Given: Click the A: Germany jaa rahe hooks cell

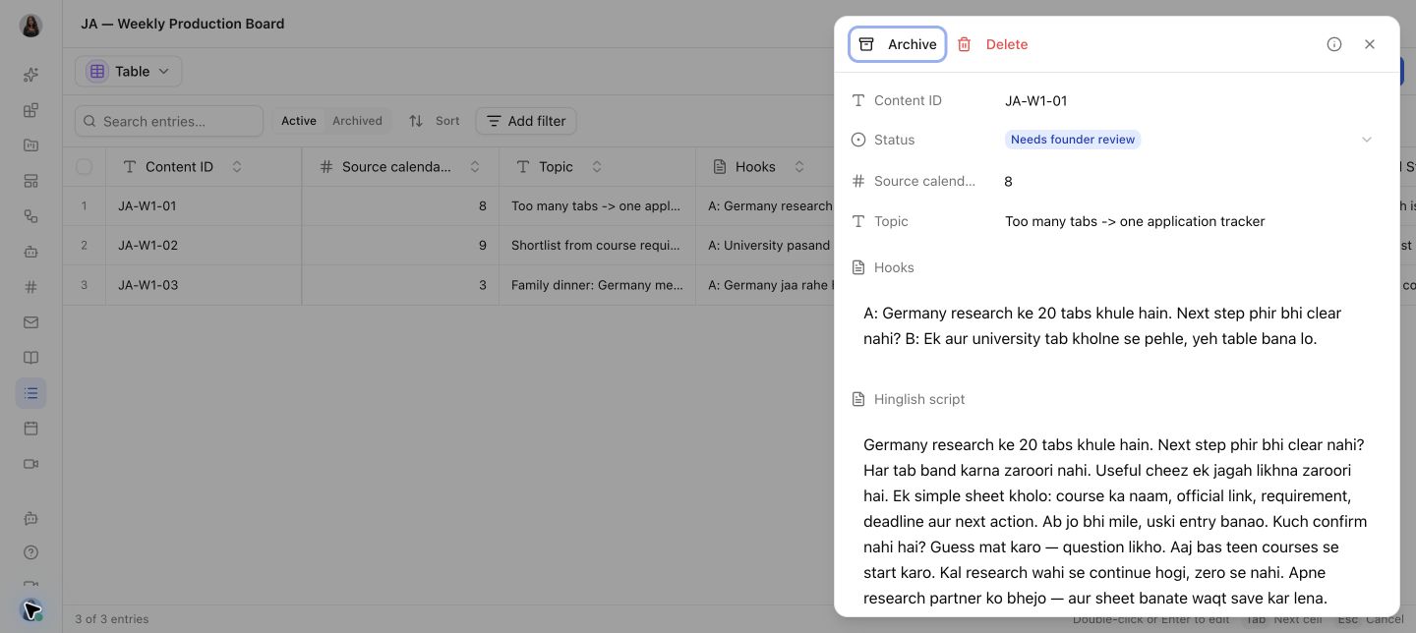Looking at the screenshot, I should click(765, 285).
